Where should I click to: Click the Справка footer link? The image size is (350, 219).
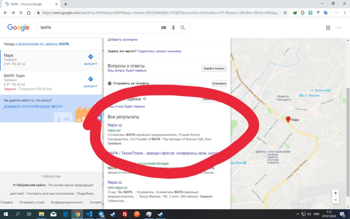click(7, 202)
